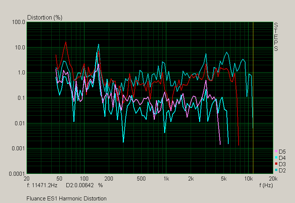
Task: Select the D2 legend label text
Action: tap(282, 170)
